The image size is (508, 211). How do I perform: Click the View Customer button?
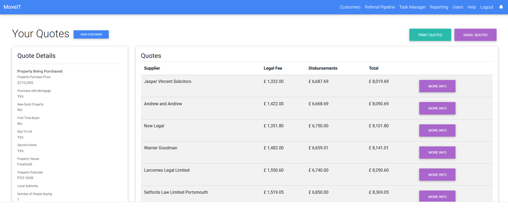(x=91, y=34)
